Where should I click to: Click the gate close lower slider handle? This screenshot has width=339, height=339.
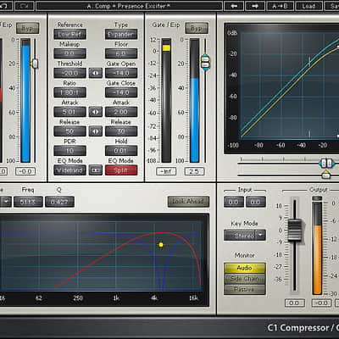click(205, 66)
